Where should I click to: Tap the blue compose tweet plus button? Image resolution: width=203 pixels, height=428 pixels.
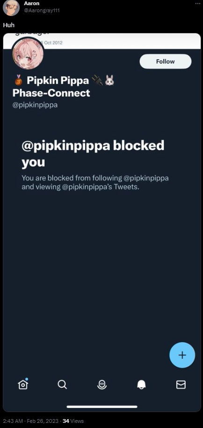point(182,355)
